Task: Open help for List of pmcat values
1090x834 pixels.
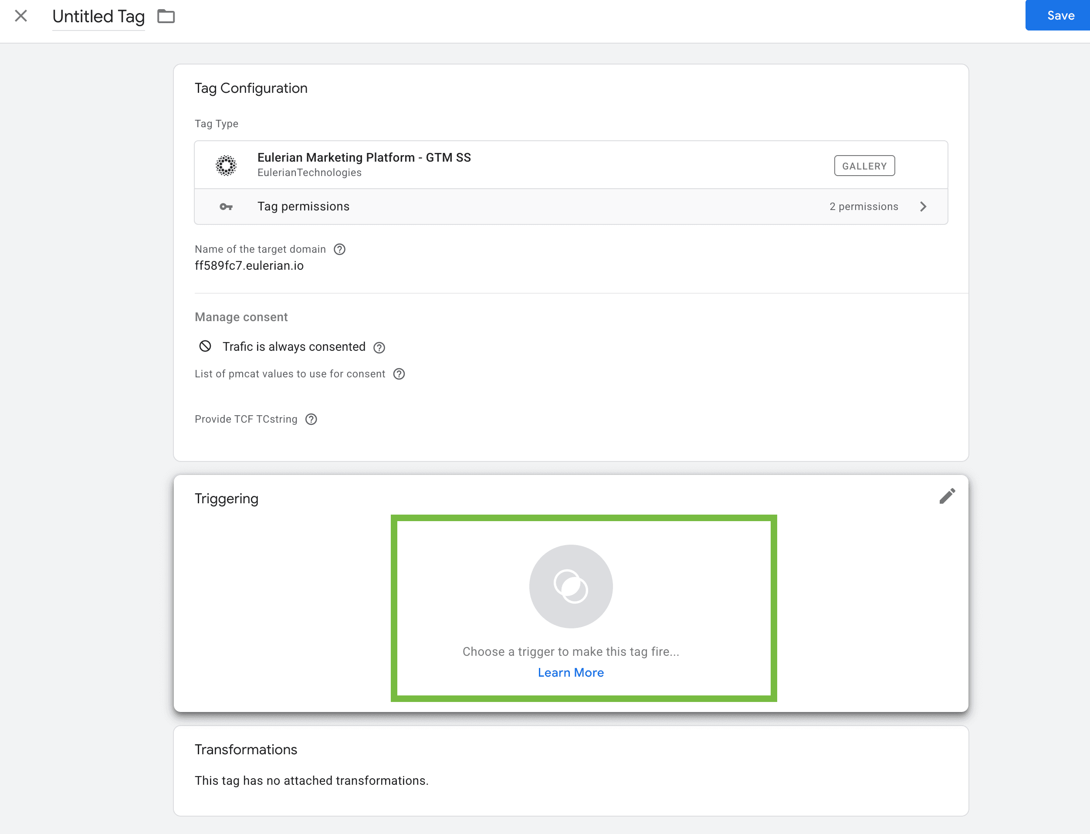Action: (399, 374)
